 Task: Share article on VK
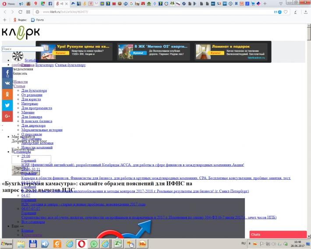pos(7,83)
